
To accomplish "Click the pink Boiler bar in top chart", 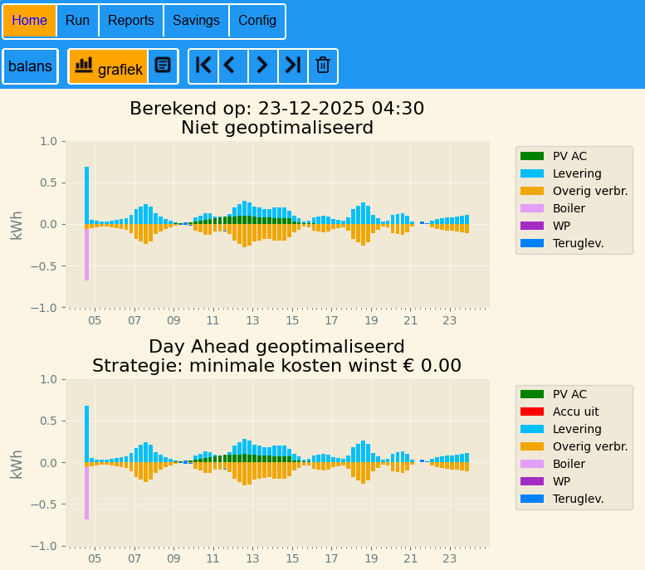I will [x=87, y=255].
